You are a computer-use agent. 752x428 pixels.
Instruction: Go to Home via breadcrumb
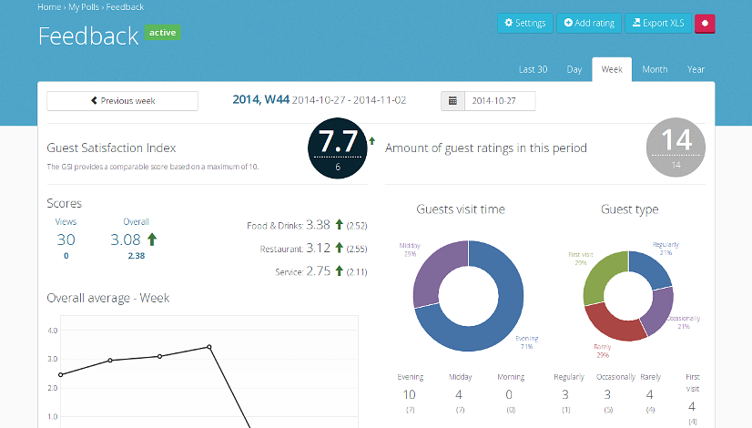coord(49,7)
